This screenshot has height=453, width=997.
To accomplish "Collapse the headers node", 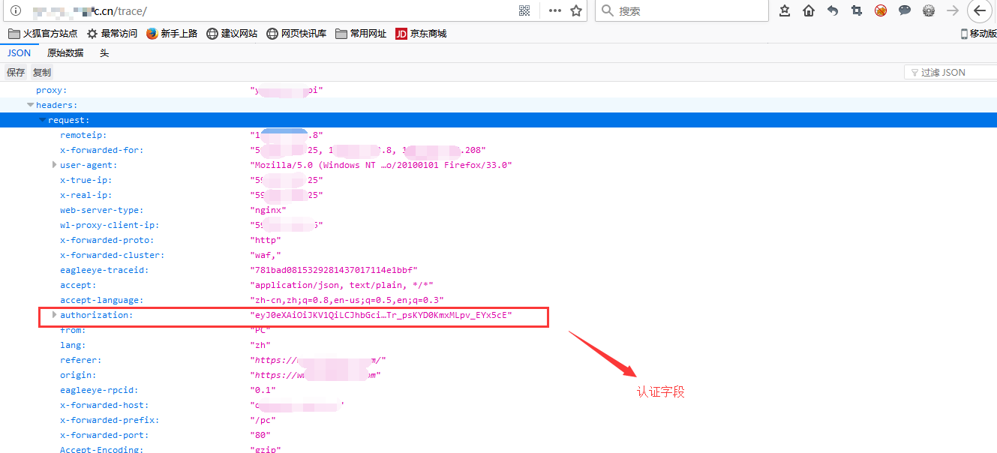I will (30, 105).
